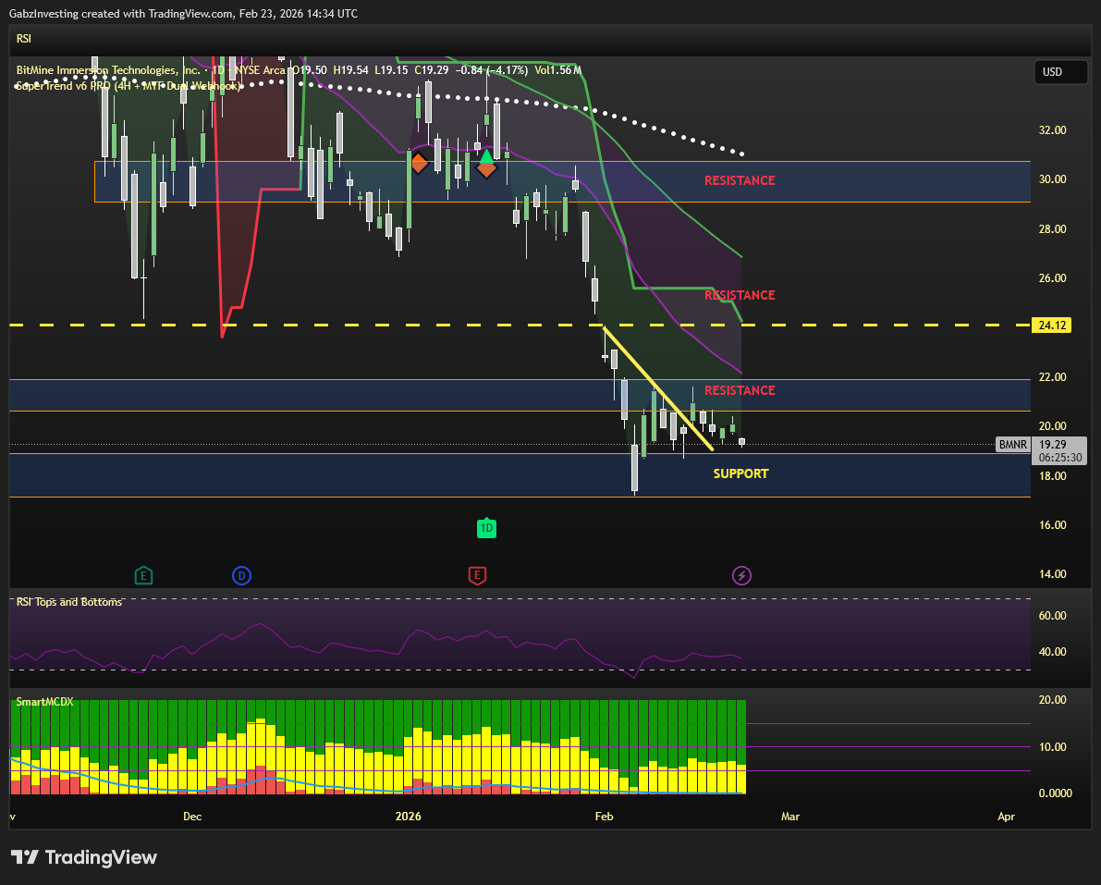Click the green E earnings marker
The height and width of the screenshot is (885, 1101).
(143, 576)
